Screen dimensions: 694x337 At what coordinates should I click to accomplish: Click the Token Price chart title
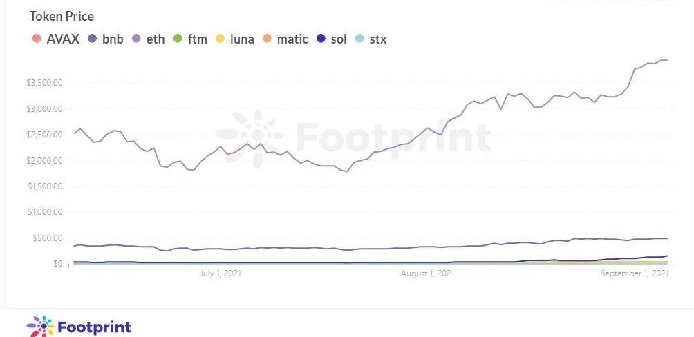62,16
